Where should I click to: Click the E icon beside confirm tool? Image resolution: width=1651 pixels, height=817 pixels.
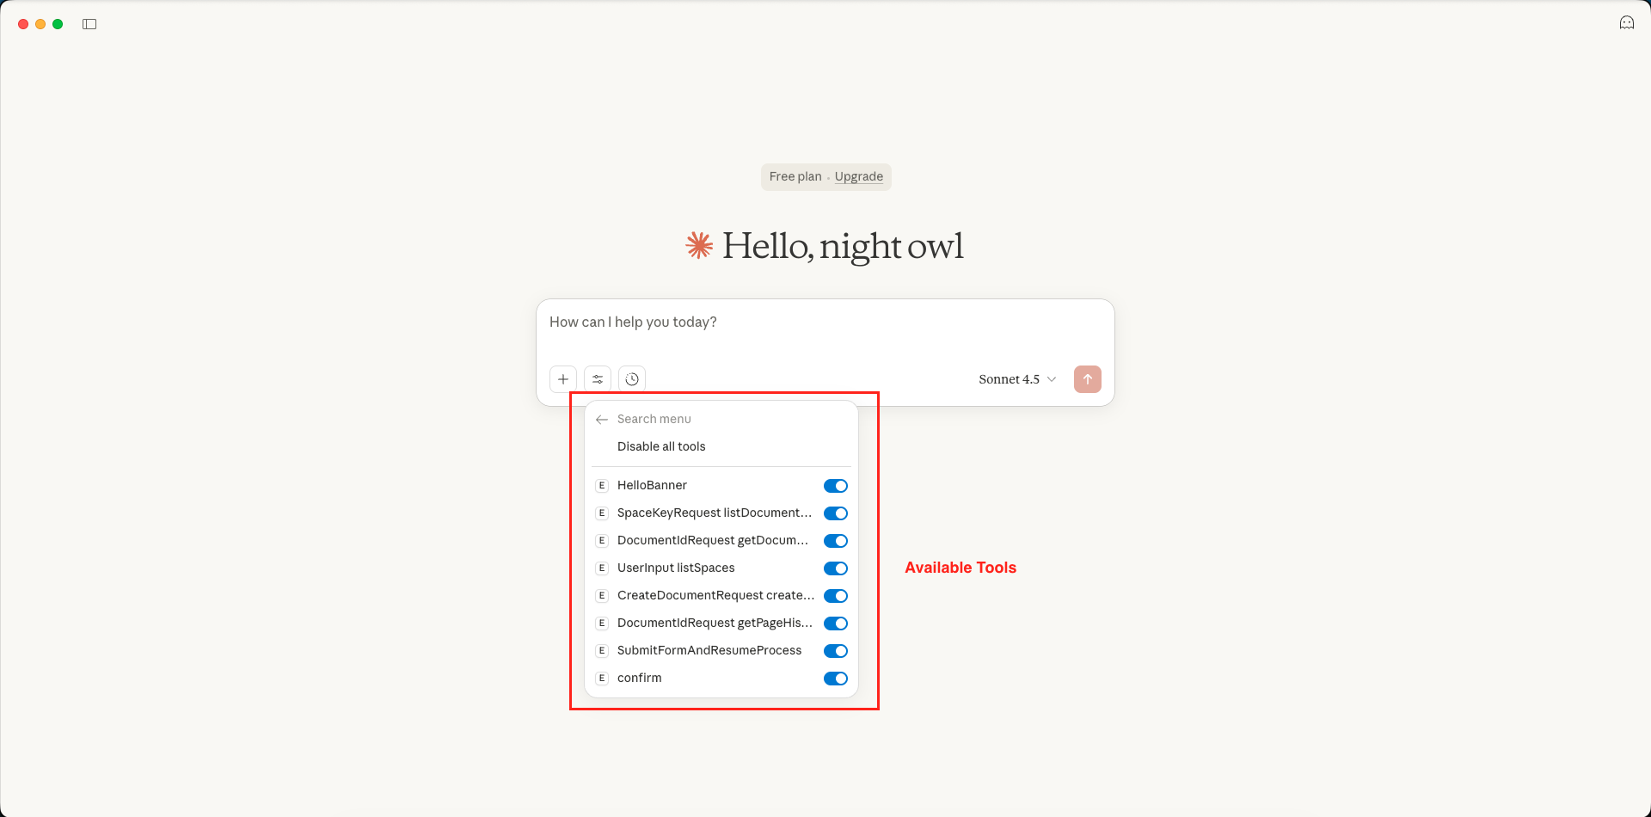point(602,678)
